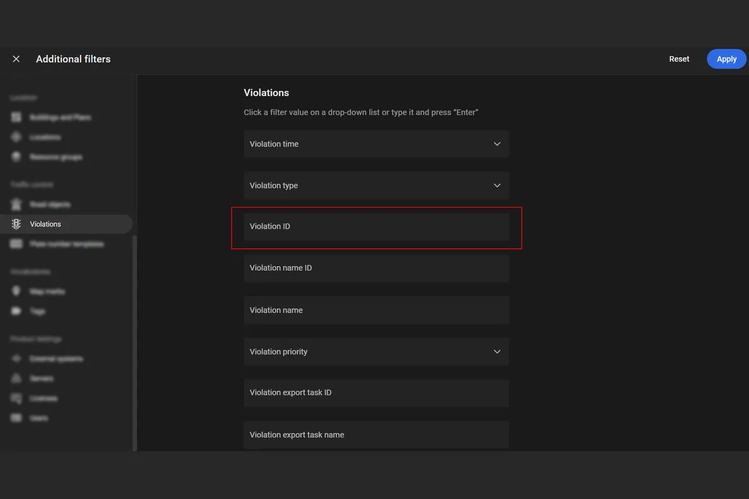Select Violations in the sidebar
749x499 pixels.
point(66,224)
